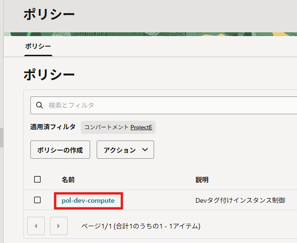
Task: Toggle the select-all checkbox in table header
Action: (37, 179)
